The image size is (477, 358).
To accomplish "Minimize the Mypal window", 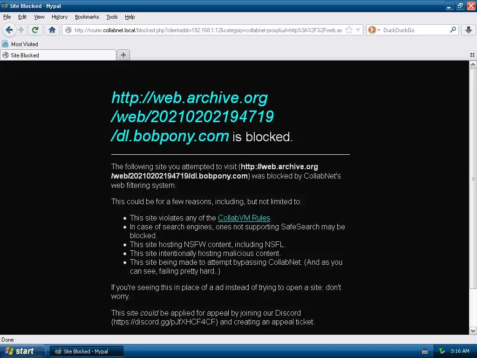I will tap(449, 6).
